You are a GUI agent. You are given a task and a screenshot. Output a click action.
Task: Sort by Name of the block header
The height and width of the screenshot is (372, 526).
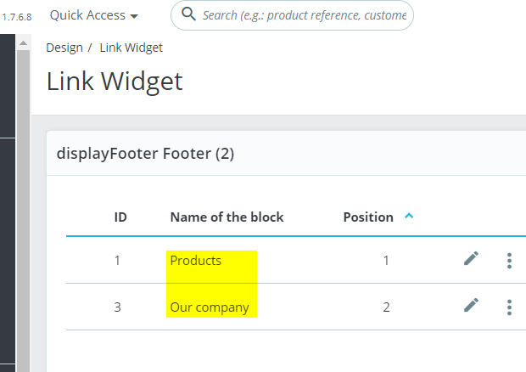[x=227, y=217]
